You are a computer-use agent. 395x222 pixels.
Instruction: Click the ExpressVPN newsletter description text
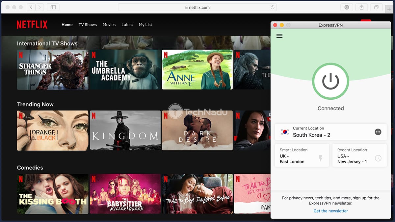(x=331, y=201)
